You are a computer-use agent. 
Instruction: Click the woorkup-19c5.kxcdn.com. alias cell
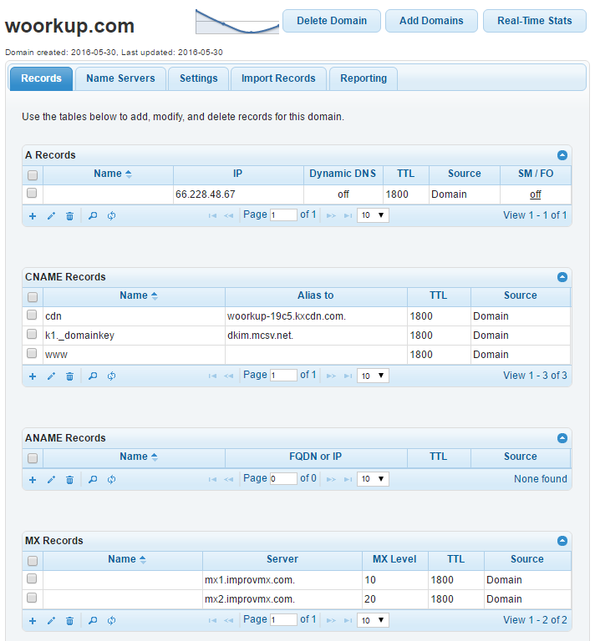(x=316, y=316)
